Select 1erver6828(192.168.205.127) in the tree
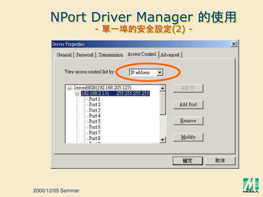This screenshot has height=197, width=263. (x=103, y=88)
